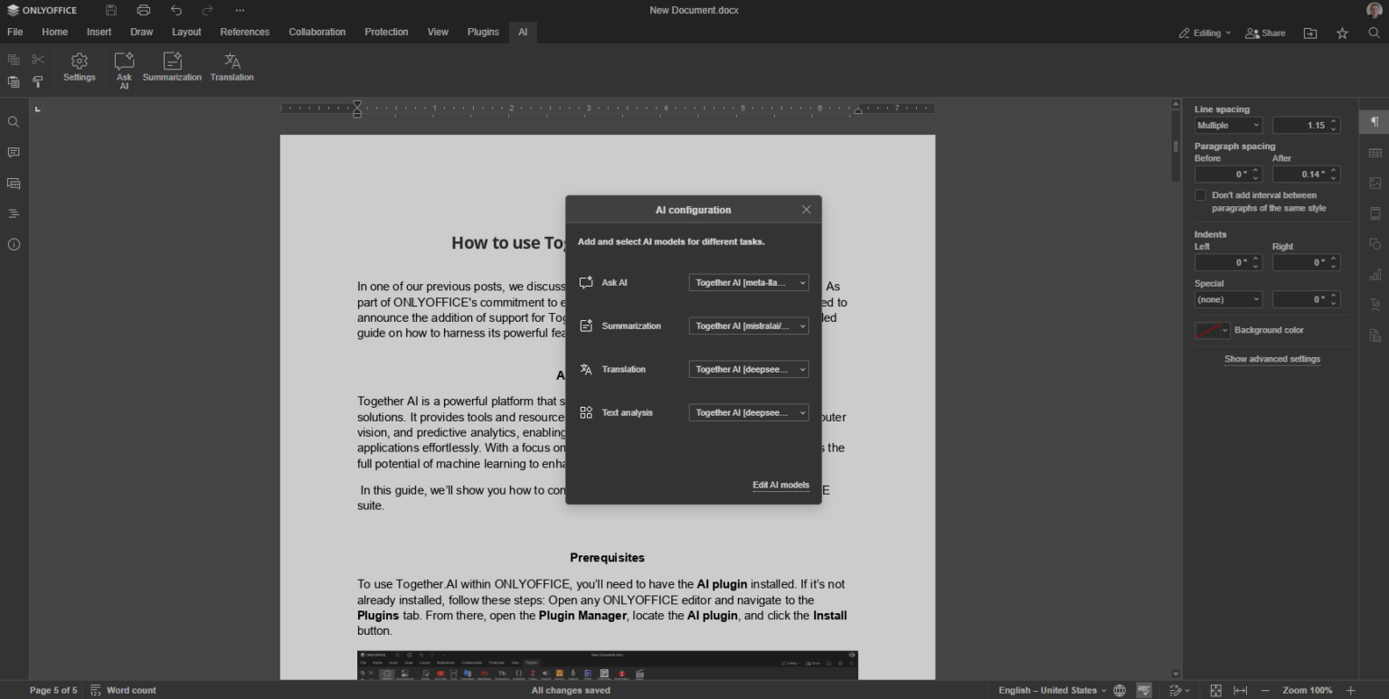Paste using the clipboard icon
The image size is (1389, 699).
tap(14, 81)
